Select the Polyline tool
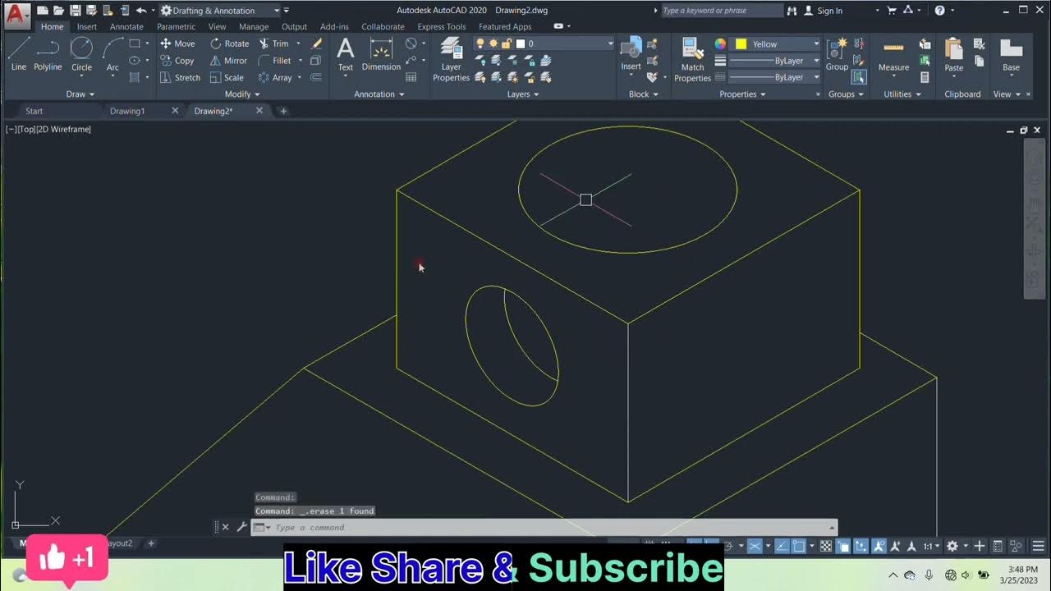The height and width of the screenshot is (591, 1051). [48, 54]
